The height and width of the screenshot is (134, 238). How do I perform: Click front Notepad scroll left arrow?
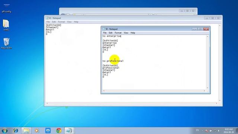pos(104,91)
